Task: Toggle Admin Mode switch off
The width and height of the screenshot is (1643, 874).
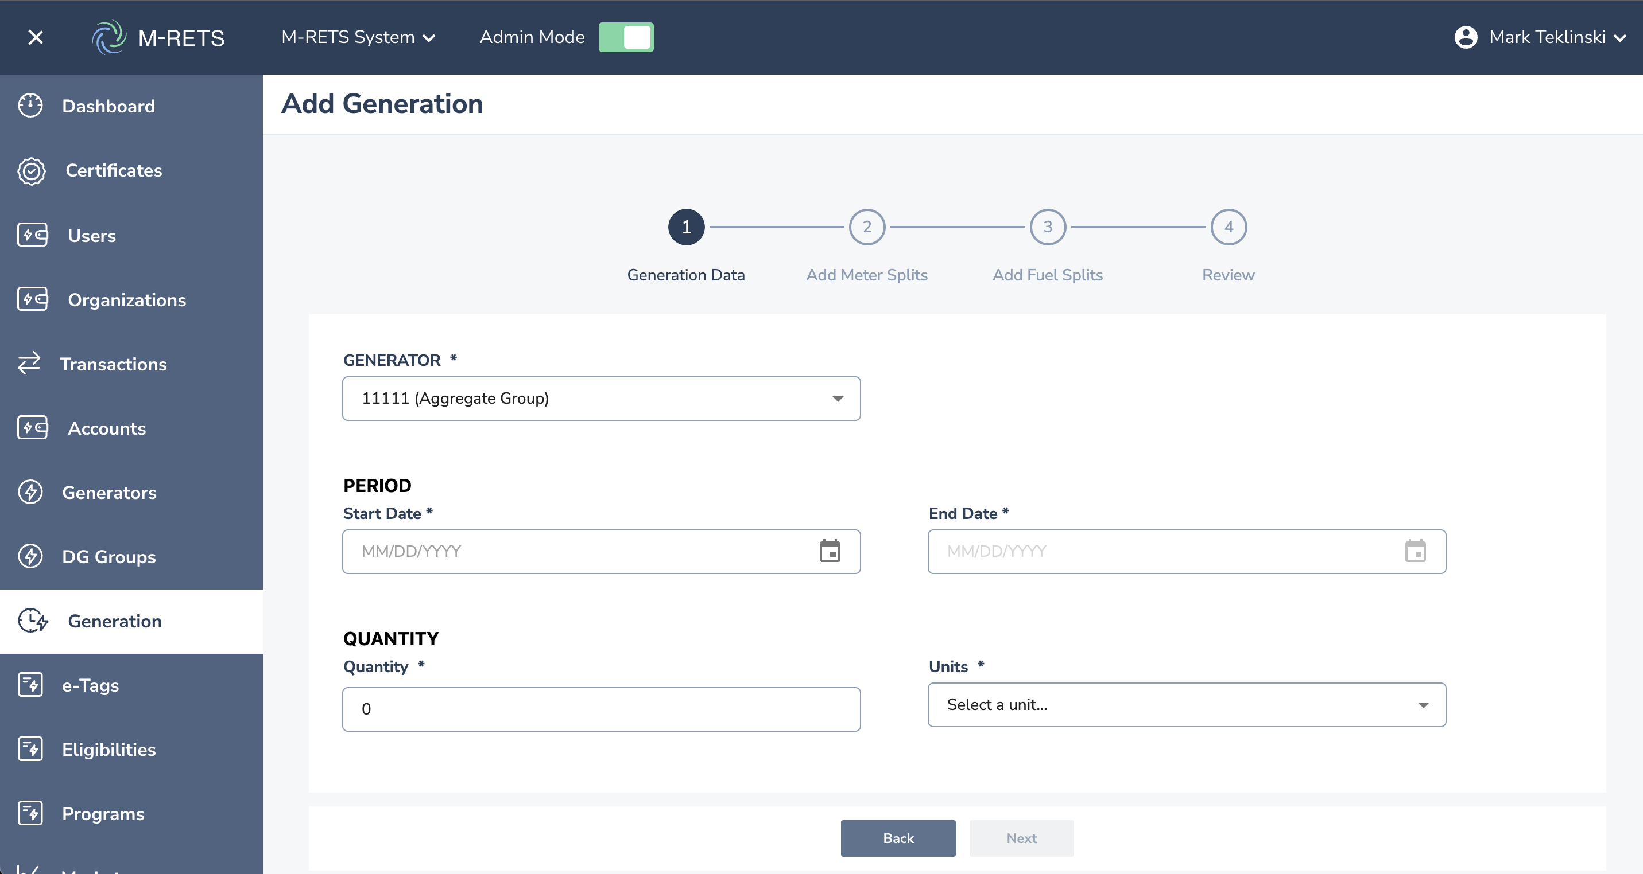Action: (x=626, y=37)
